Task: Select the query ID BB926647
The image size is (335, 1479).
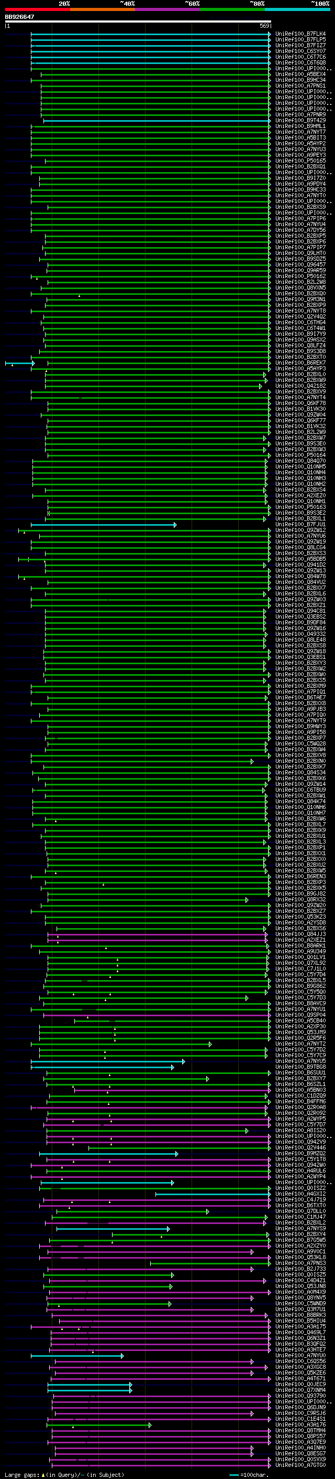Action: pos(19,17)
